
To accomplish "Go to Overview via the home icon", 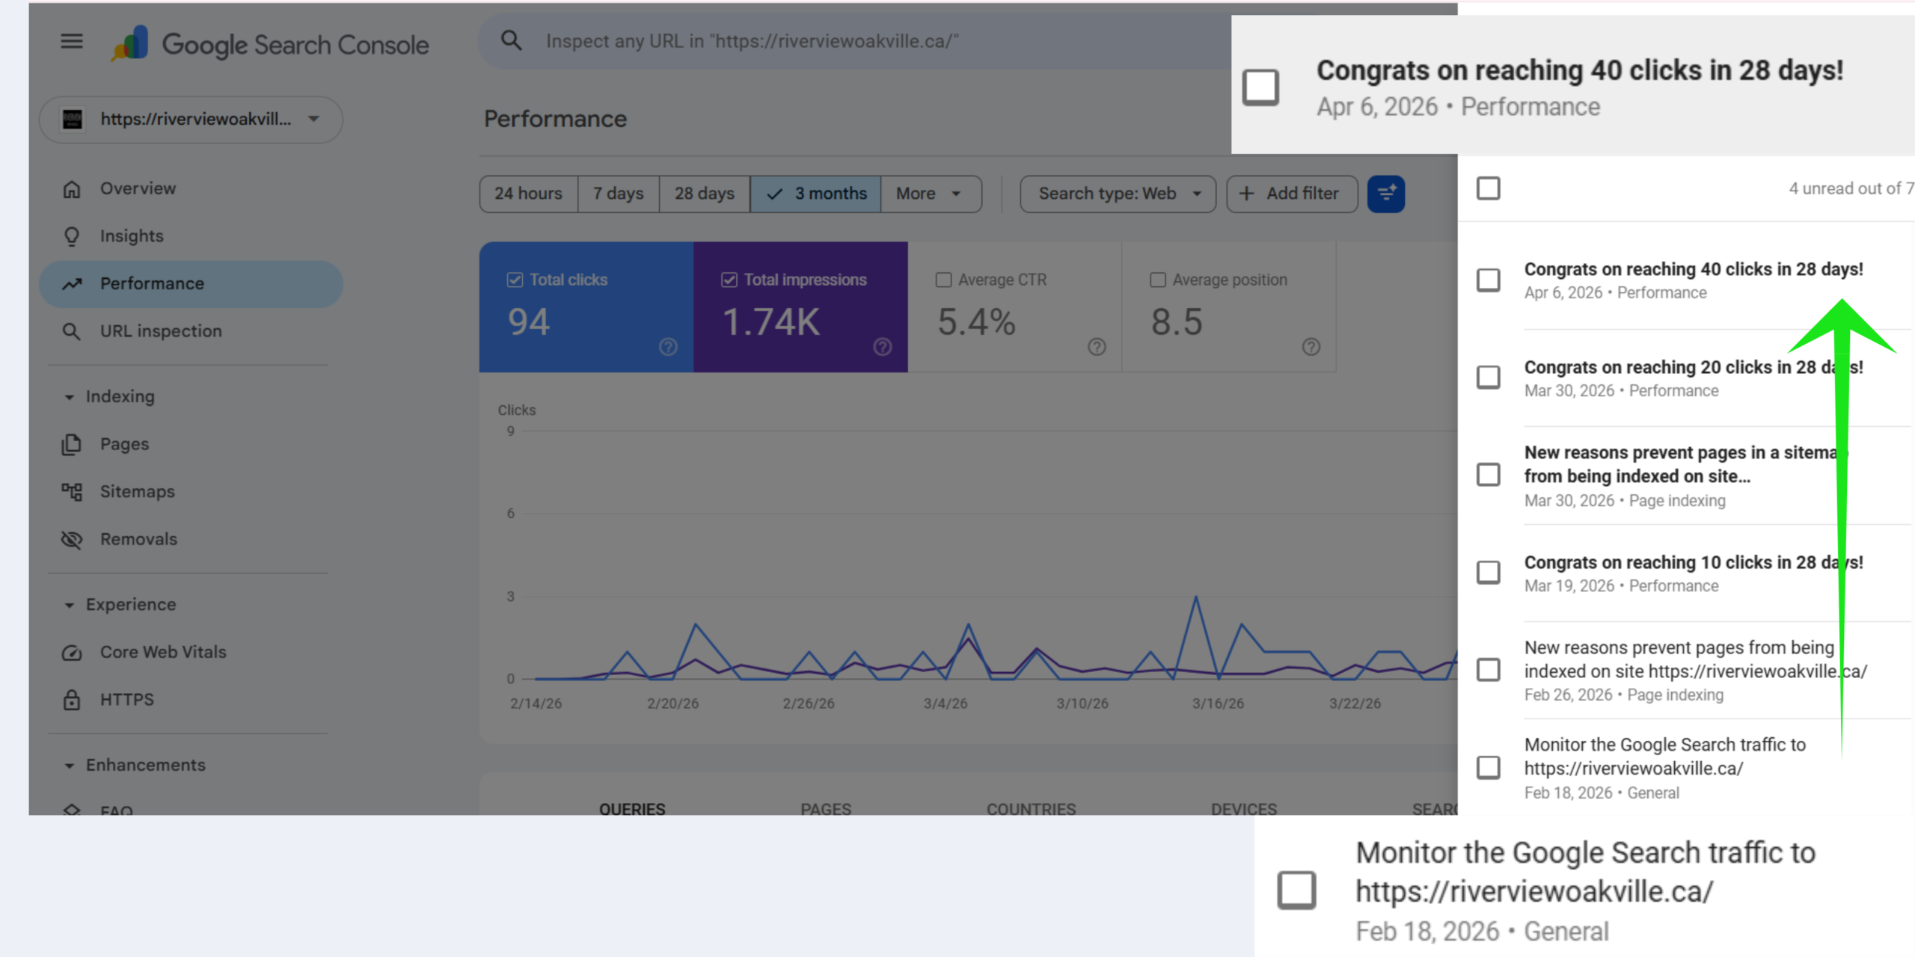I will [x=72, y=189].
